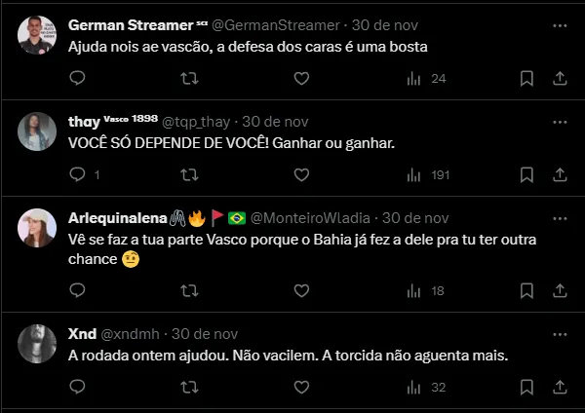Open @MonteiroWladia profile link
This screenshot has width=585, height=413.
coord(311,217)
